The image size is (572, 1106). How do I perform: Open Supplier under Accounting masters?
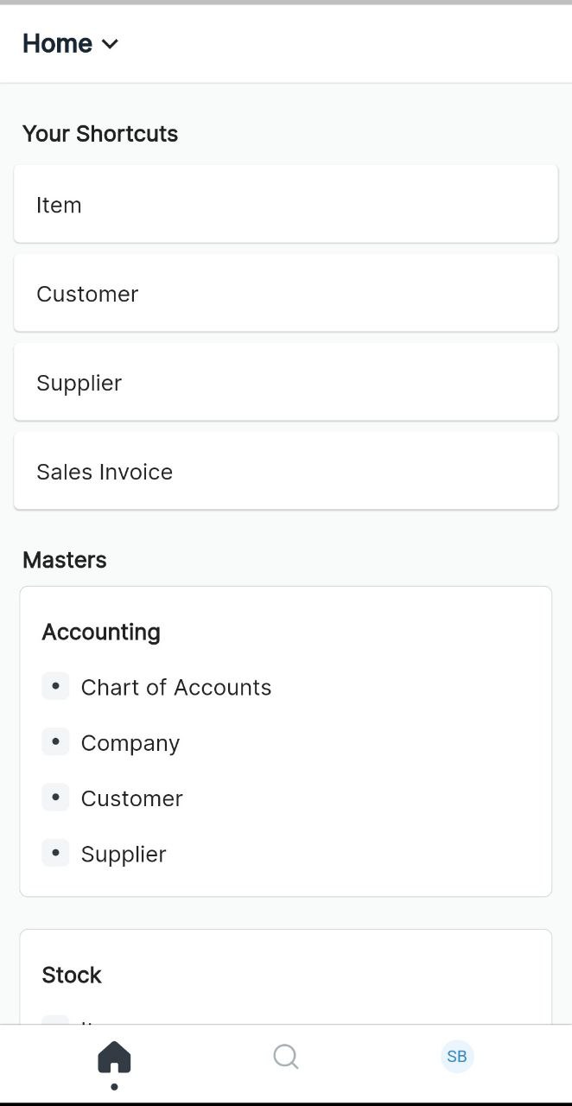[x=124, y=854]
